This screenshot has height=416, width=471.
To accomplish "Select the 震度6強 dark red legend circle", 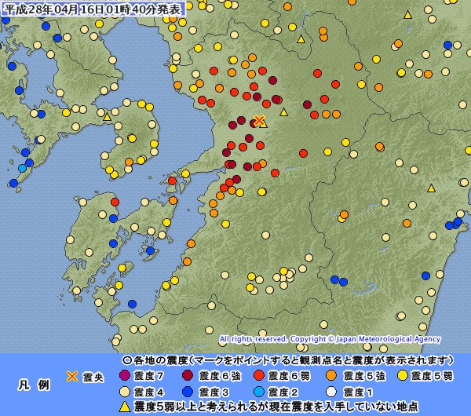I will click(188, 375).
